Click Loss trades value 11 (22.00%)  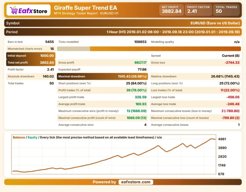coord(230,90)
